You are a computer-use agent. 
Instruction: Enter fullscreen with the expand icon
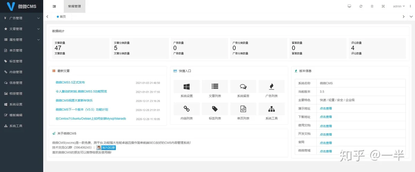click(x=383, y=6)
